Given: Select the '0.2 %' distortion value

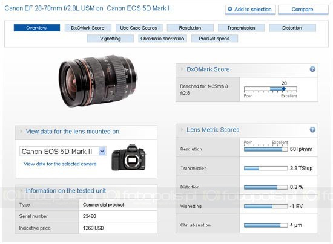Looking at the screenshot, I should click(297, 187).
